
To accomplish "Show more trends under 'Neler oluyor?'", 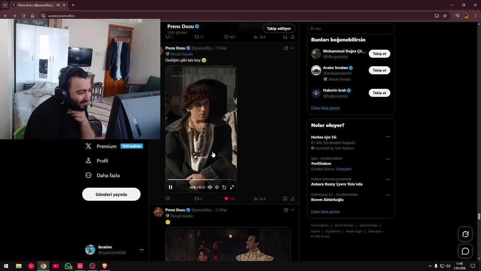I will pos(325,212).
